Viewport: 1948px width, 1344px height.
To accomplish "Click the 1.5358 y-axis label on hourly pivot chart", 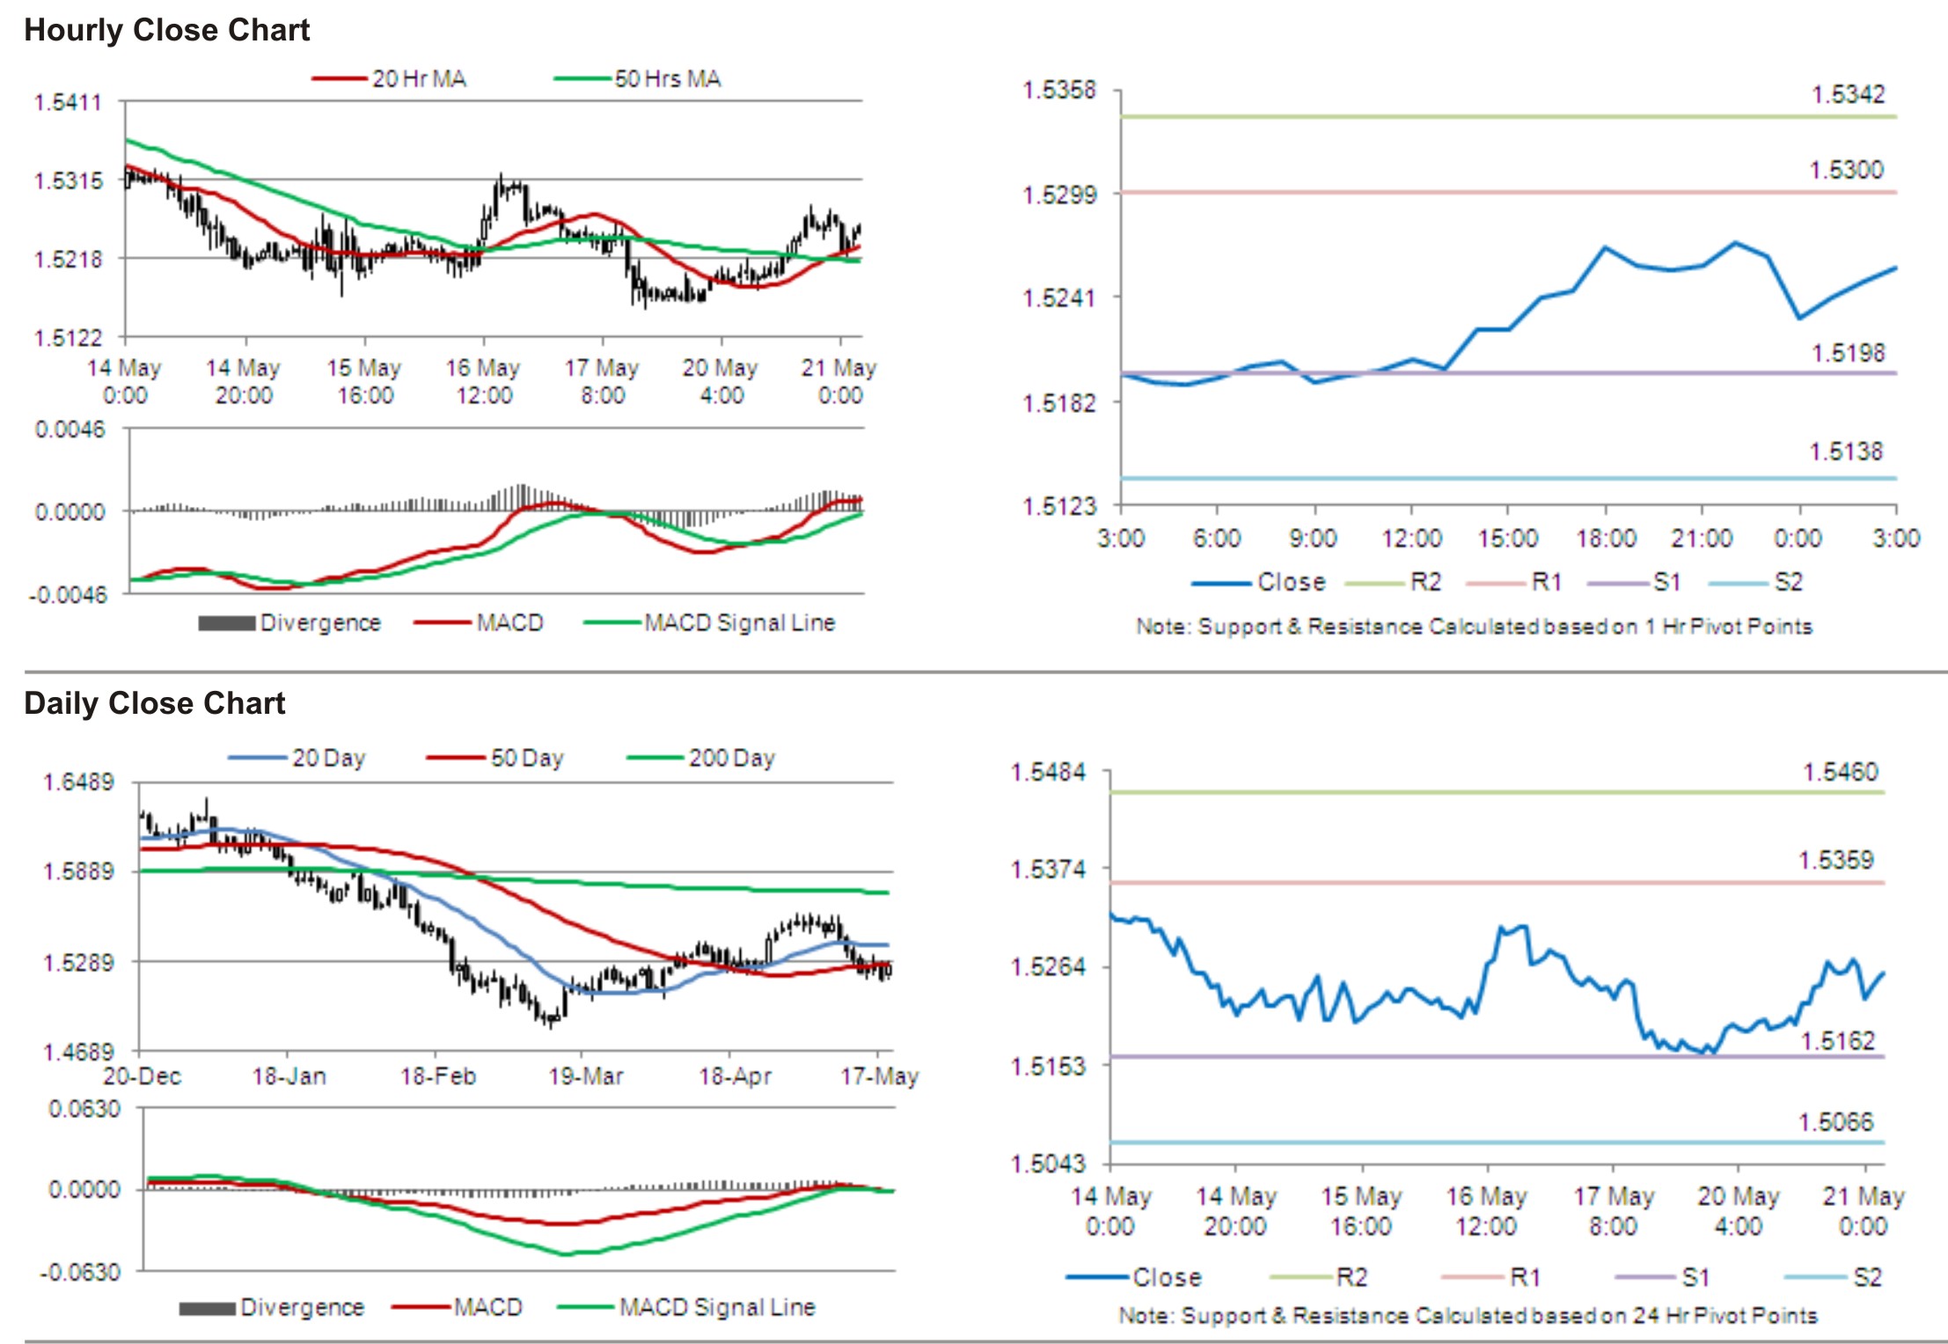I will click(1059, 91).
